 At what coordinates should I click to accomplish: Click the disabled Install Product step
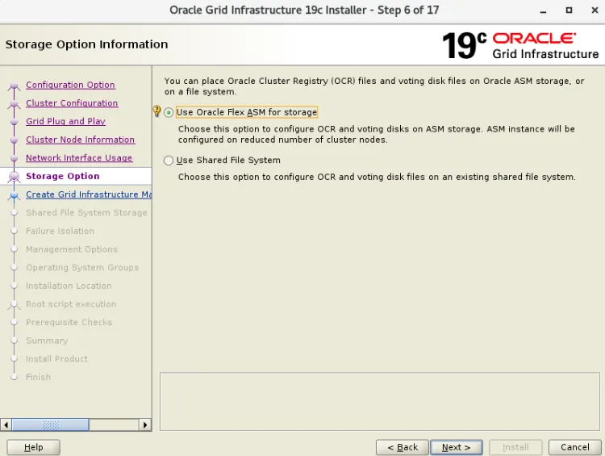tap(56, 358)
